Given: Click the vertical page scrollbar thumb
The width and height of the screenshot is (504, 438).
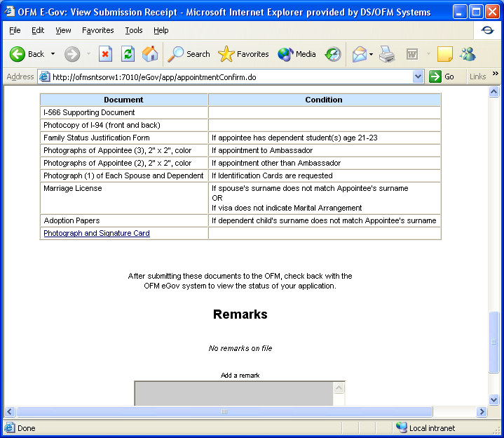Looking at the screenshot, I should [493, 341].
